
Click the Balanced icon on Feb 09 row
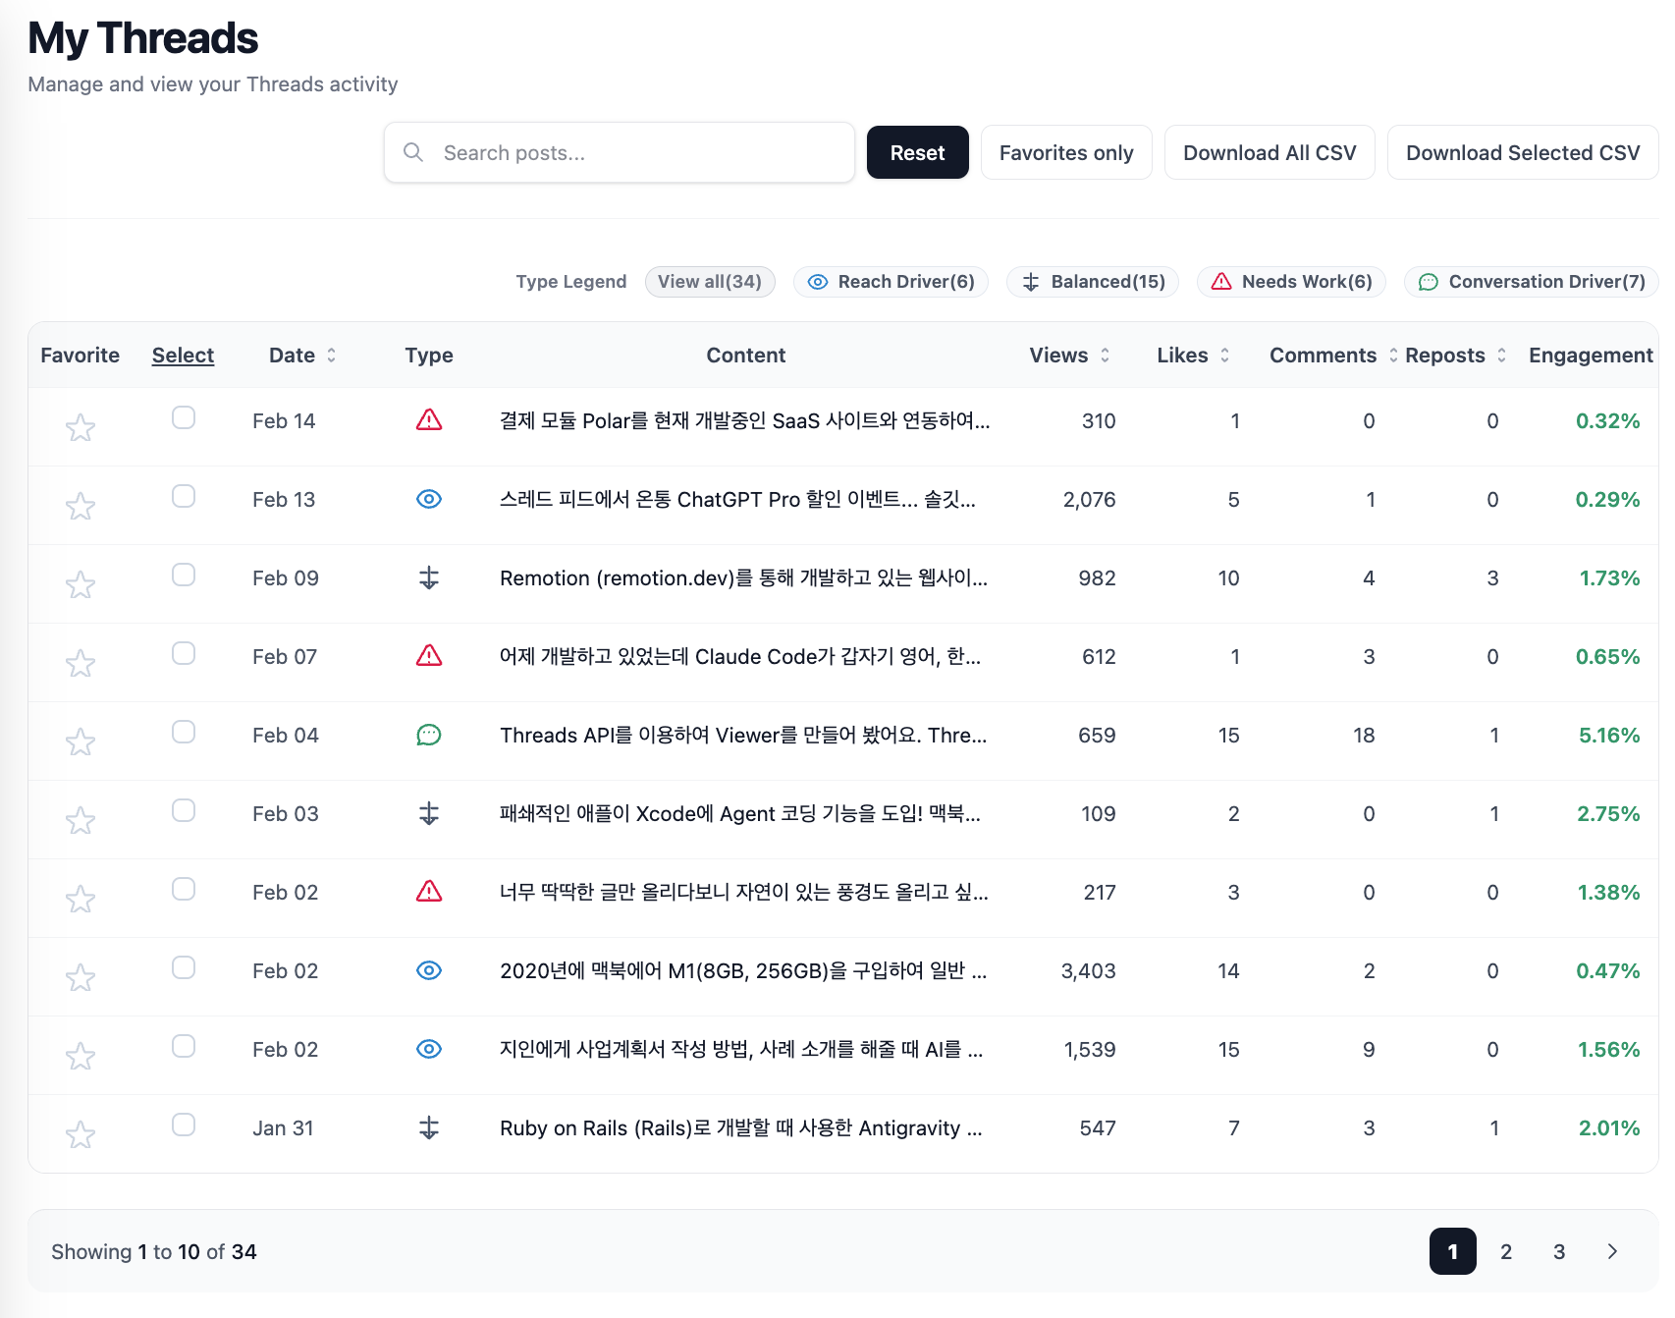pos(429,577)
